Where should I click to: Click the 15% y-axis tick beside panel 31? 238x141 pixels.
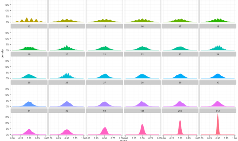point(7,117)
